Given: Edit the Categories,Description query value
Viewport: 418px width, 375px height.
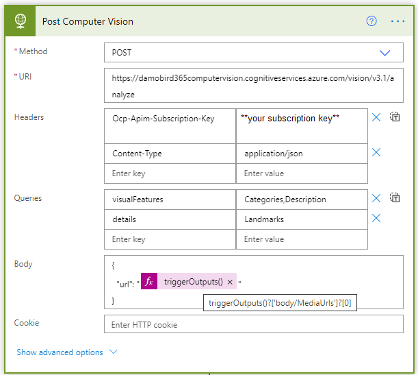Looking at the screenshot, I should [301, 199].
